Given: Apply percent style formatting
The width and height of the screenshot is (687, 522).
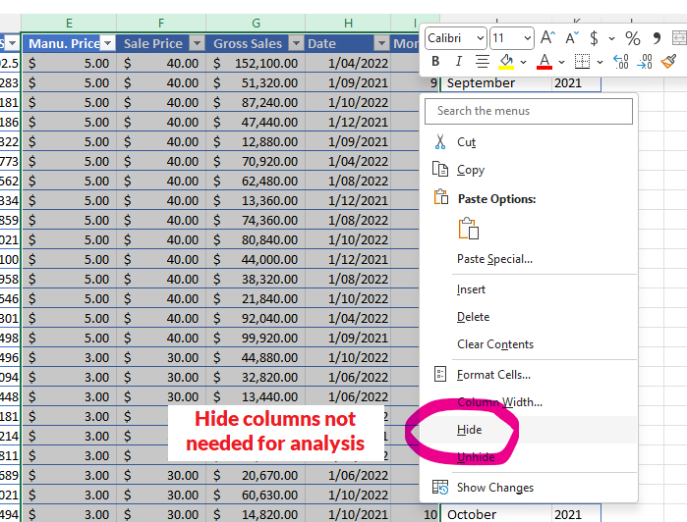Looking at the screenshot, I should click(x=632, y=38).
